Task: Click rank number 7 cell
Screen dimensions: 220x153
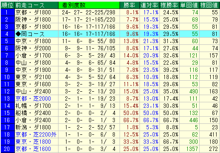Action: pos(8,55)
